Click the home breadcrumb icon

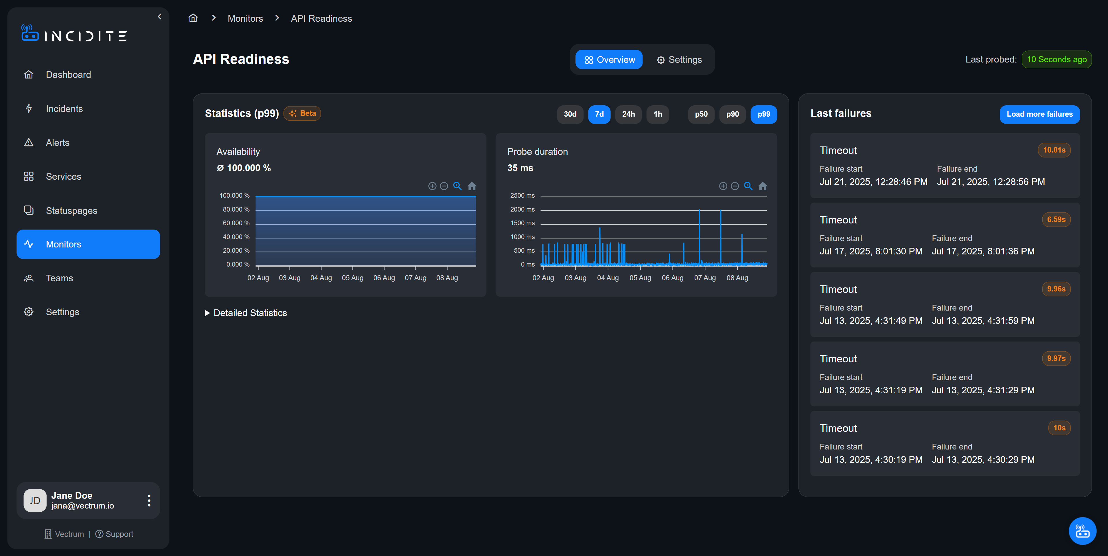[x=193, y=18]
